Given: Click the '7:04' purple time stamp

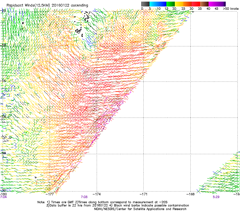Looking at the screenshot, I should [x=3, y=197].
